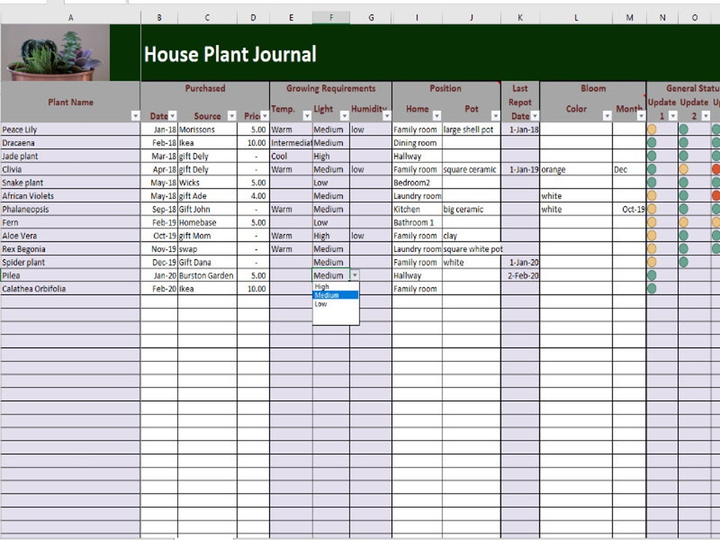Viewport: 720px width, 540px height.
Task: Select the yellow Update 1 dot for Fern
Action: 652,222
